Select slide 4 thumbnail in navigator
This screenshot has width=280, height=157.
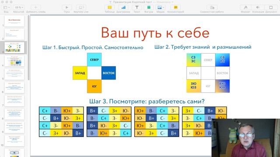(x=14, y=61)
